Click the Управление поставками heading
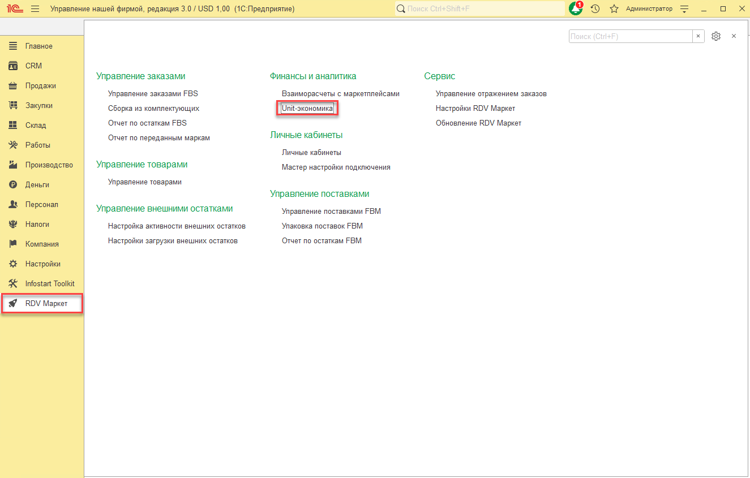Screen dimensions: 750x478 [320, 193]
